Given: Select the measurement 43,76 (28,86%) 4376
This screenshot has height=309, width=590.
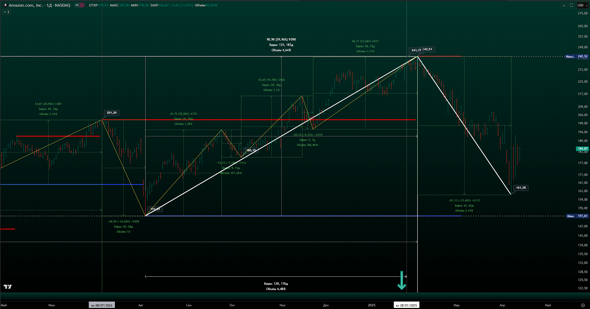Looking at the screenshot, I should point(183,114).
